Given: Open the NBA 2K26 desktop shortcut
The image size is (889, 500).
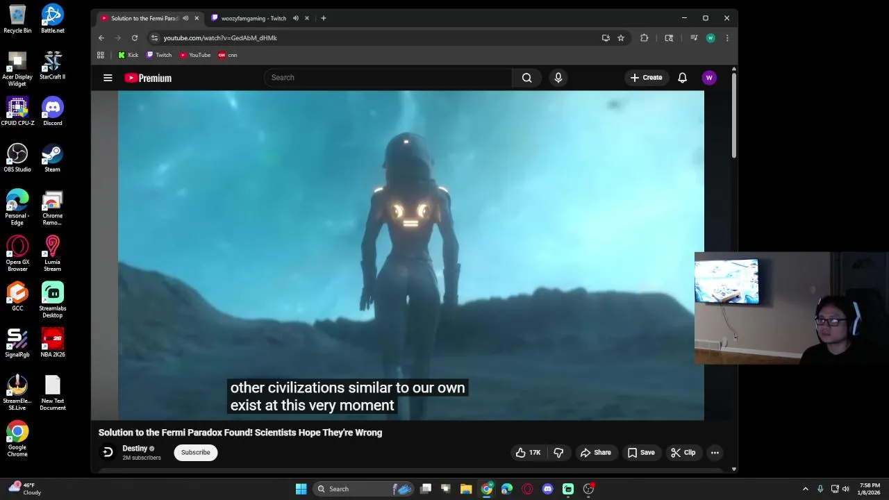Looking at the screenshot, I should tap(52, 342).
